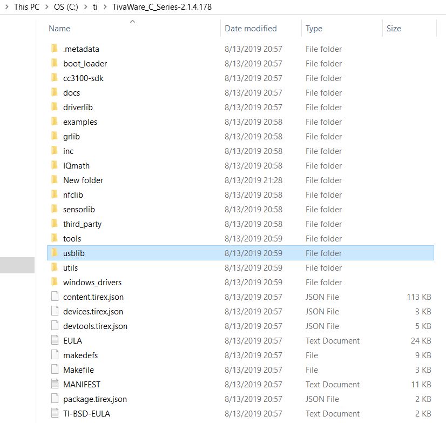The height and width of the screenshot is (423, 446).
Task: Click the 8/13/2019 21:28 date cell
Action: coord(253,180)
